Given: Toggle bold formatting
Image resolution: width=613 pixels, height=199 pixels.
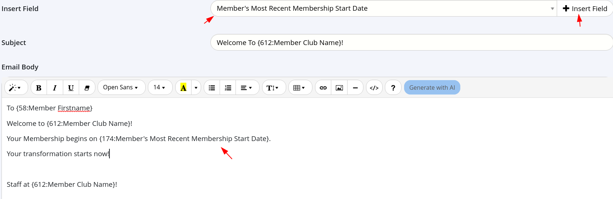Looking at the screenshot, I should [39, 88].
